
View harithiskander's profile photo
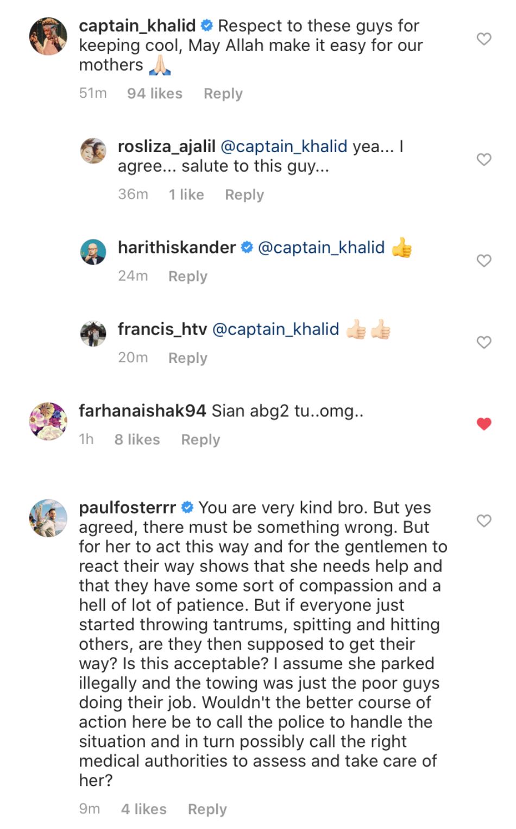pos(92,252)
